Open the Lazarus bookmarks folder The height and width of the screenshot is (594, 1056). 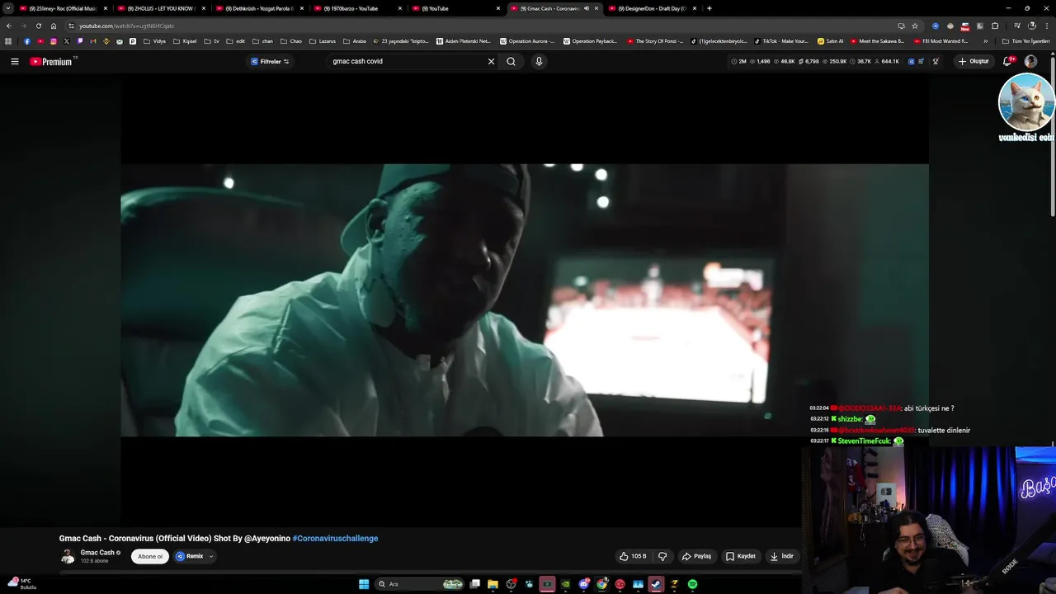click(322, 41)
